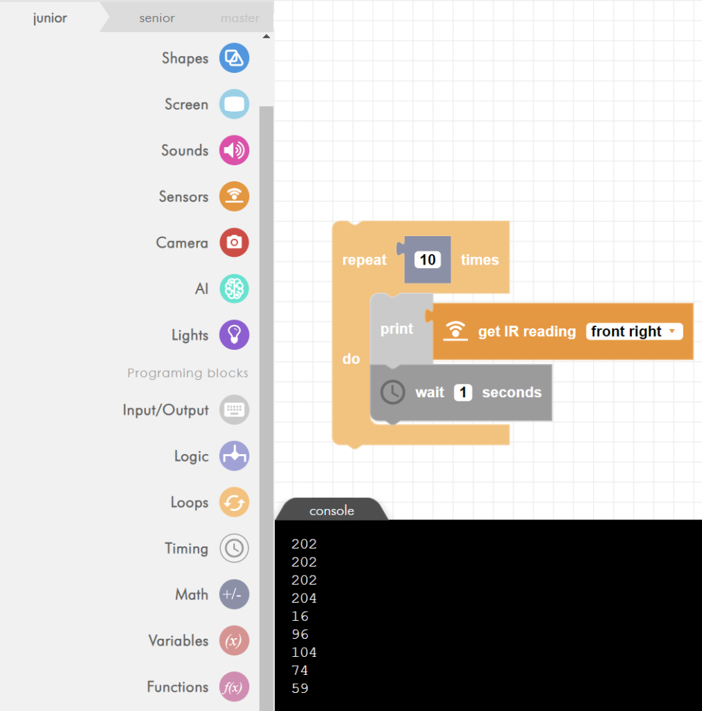Screen dimensions: 702x711
Task: Select the Loops category icon
Action: tap(234, 502)
